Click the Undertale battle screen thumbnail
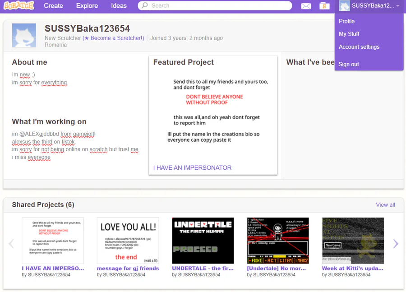Screen dimensions: 406x292 278,241
